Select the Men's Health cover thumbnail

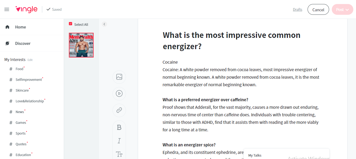pyautogui.click(x=81, y=45)
